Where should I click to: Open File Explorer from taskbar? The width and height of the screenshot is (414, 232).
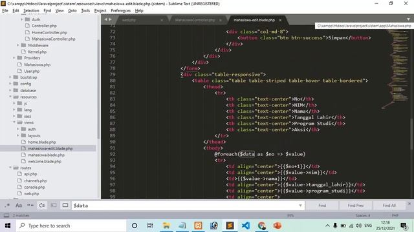166,226
